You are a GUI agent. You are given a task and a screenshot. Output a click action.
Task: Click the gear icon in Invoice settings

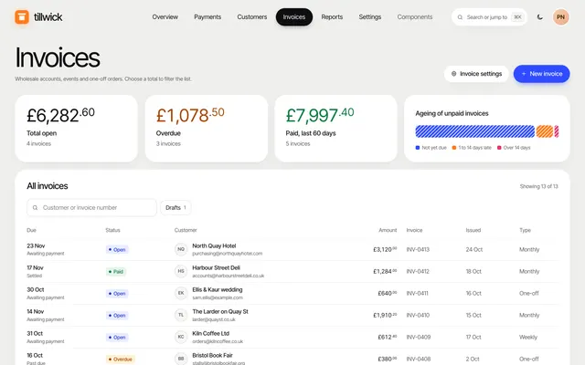point(453,74)
